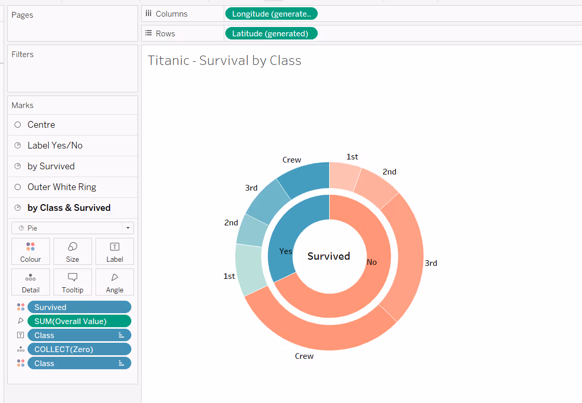582x403 pixels.
Task: Open the Angle marks card button
Action: 114,282
